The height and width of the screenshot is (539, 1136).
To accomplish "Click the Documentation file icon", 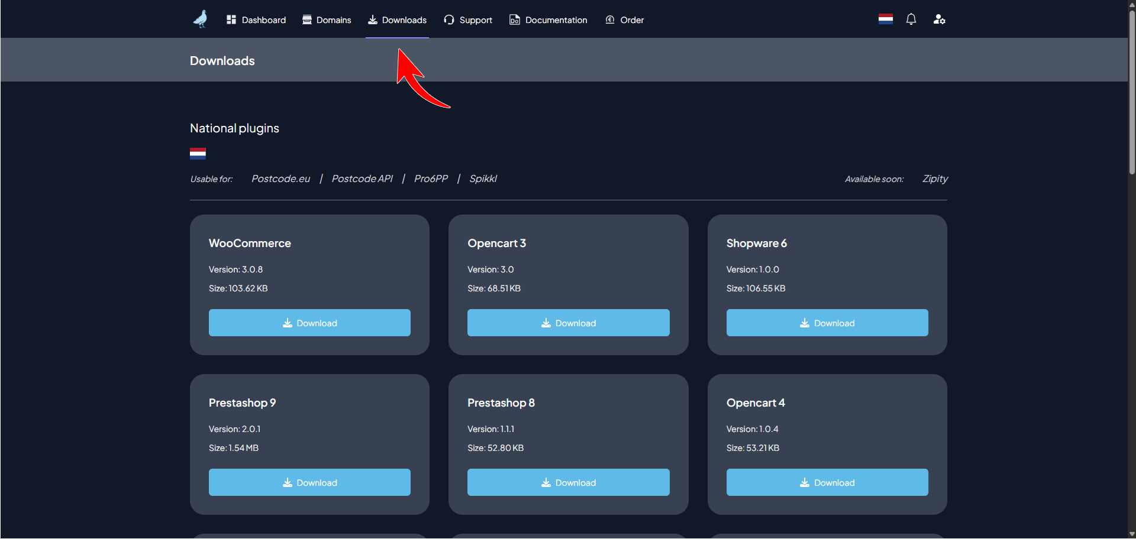I will click(514, 20).
